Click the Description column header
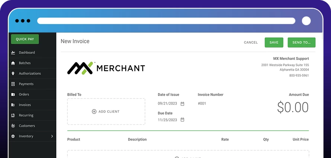This screenshot has width=331, height=158. [x=137, y=139]
